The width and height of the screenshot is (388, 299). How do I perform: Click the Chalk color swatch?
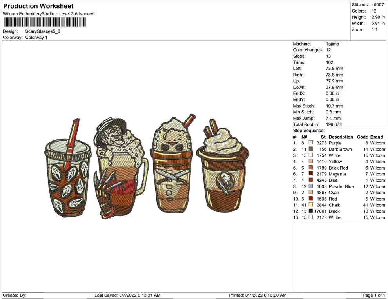pyautogui.click(x=311, y=204)
